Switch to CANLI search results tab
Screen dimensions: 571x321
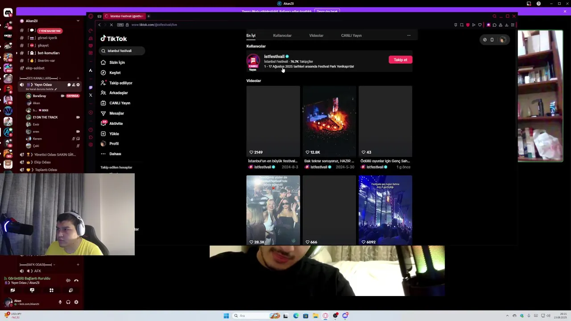(351, 36)
